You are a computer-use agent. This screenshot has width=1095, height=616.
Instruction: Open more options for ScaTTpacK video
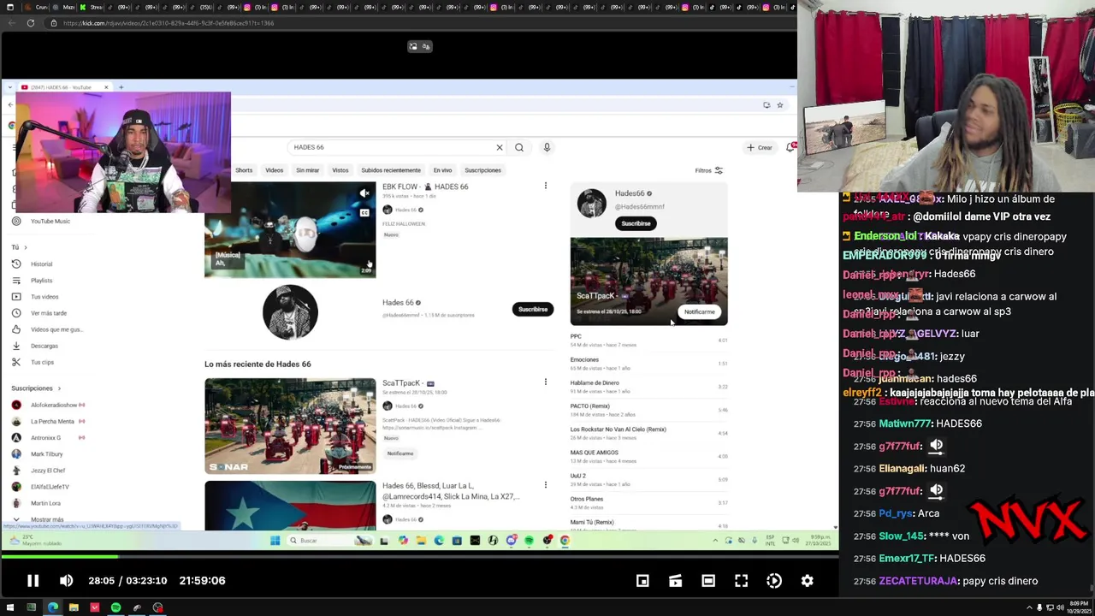click(x=545, y=382)
